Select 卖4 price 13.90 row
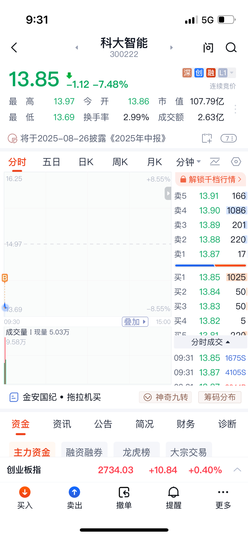This screenshot has width=248, height=537. point(210,211)
